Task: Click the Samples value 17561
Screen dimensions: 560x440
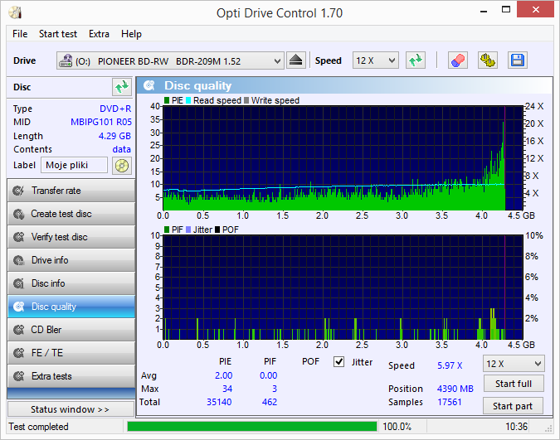Action: 450,402
